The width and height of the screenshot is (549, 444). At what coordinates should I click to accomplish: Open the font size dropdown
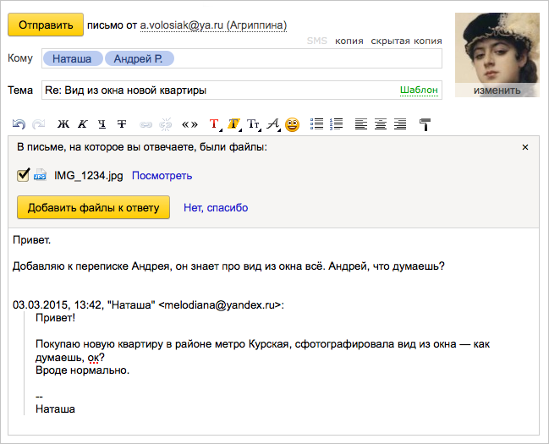tap(254, 124)
